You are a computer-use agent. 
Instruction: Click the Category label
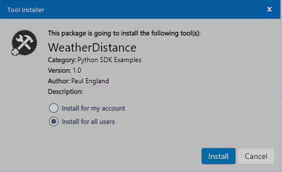click(62, 60)
